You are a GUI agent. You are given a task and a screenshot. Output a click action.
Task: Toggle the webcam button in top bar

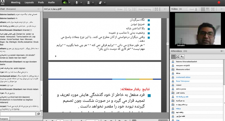coord(88,2)
